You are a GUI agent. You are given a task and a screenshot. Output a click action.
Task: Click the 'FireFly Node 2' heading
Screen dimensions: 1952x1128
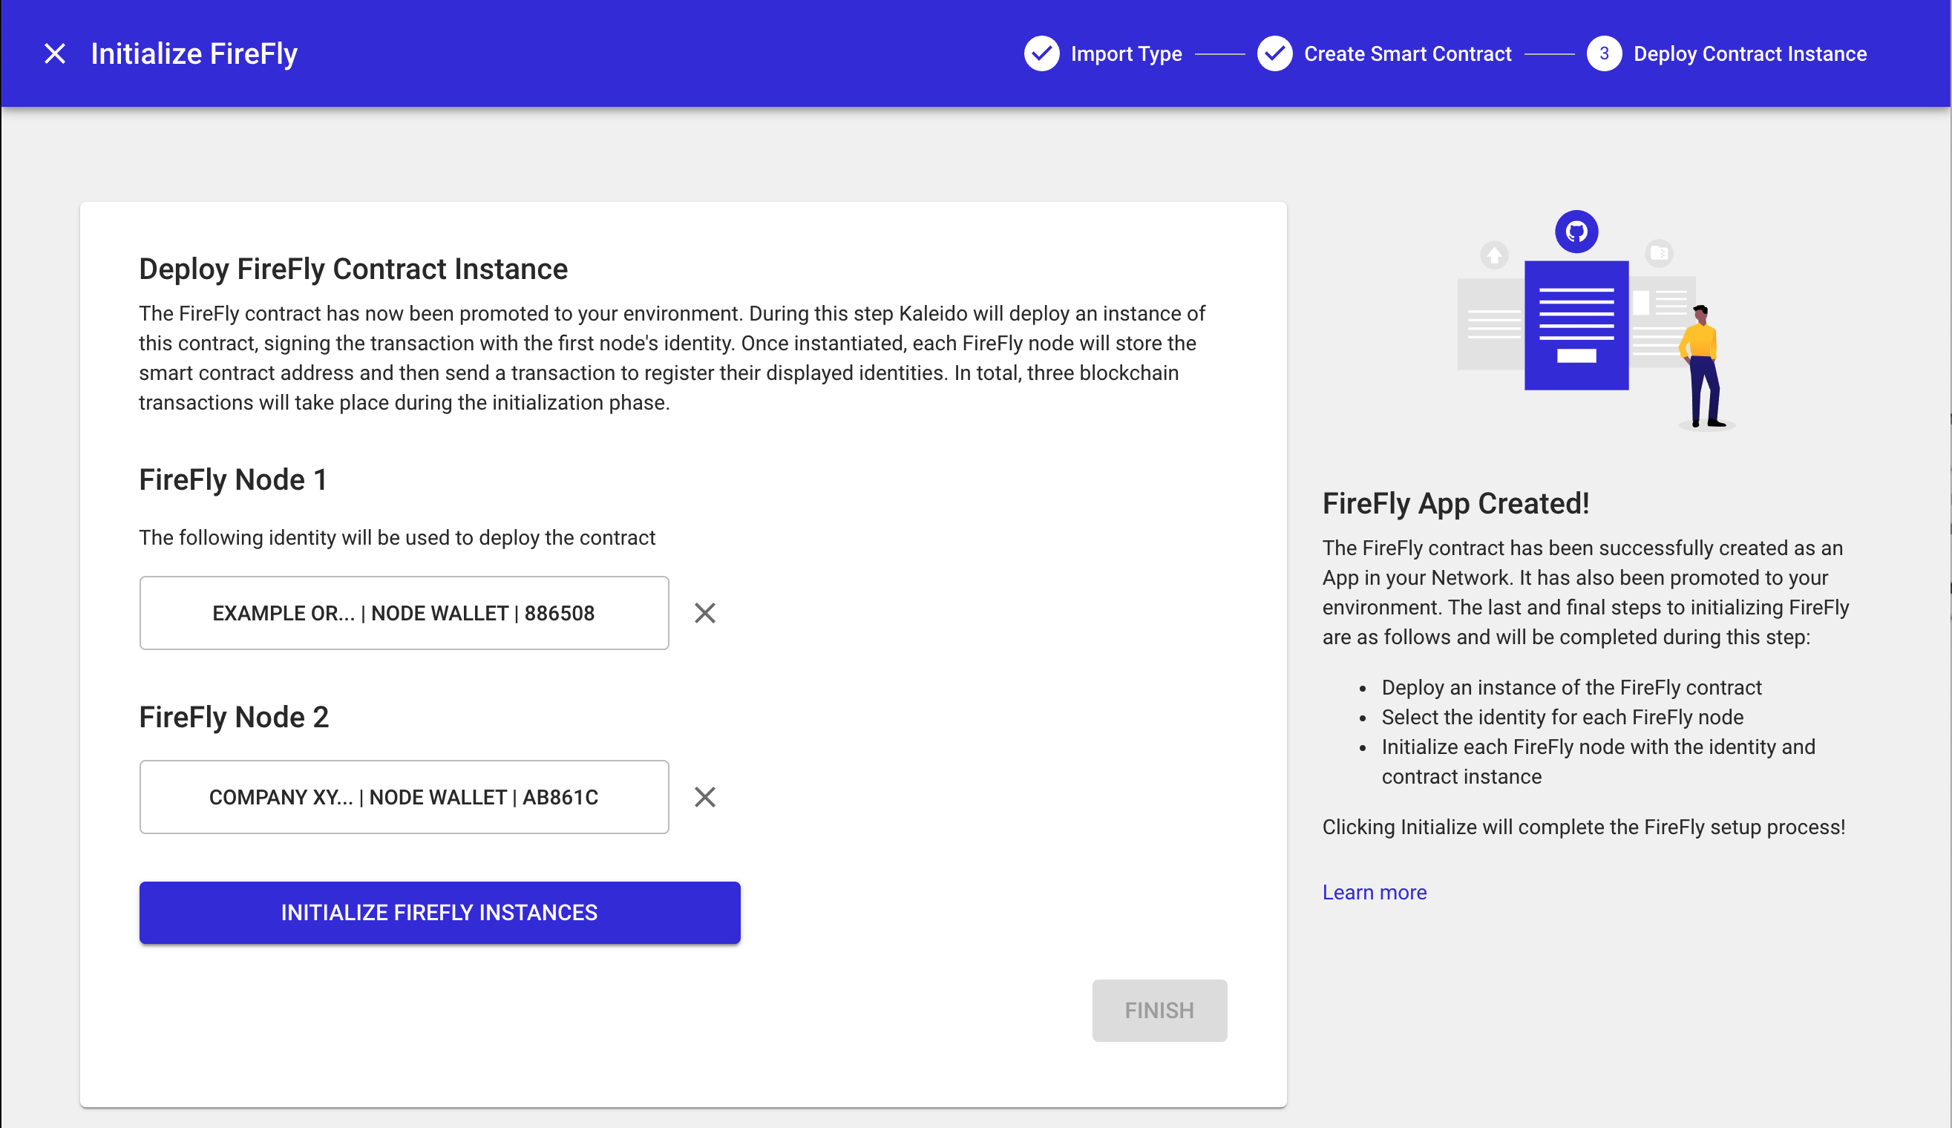tap(234, 717)
